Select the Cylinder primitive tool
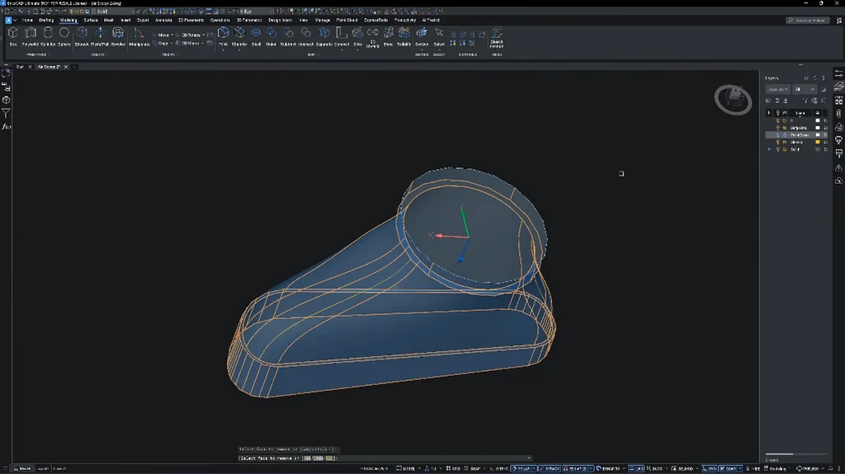This screenshot has width=845, height=474. point(48,36)
